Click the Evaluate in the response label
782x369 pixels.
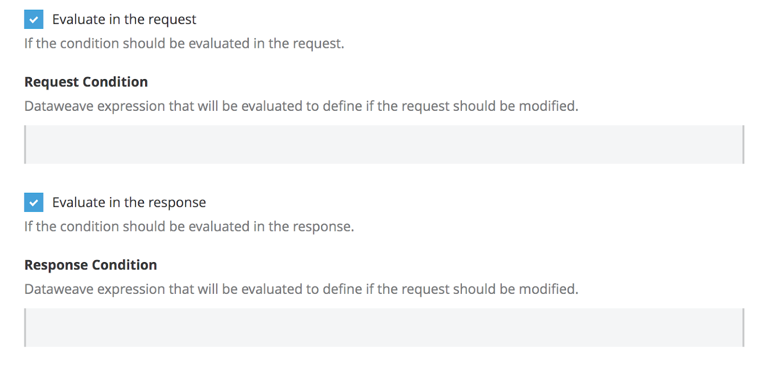click(129, 202)
